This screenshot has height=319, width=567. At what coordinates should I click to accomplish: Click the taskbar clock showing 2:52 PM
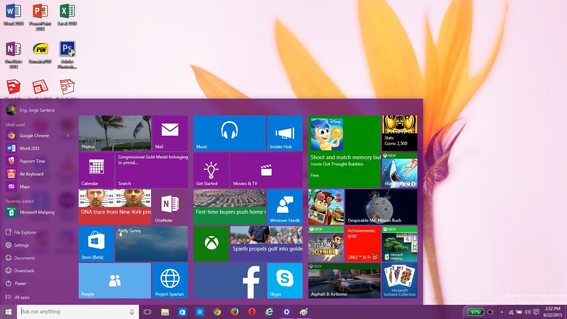click(553, 312)
